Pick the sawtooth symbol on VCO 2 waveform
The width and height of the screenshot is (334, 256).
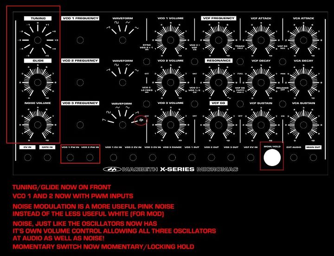[108, 70]
